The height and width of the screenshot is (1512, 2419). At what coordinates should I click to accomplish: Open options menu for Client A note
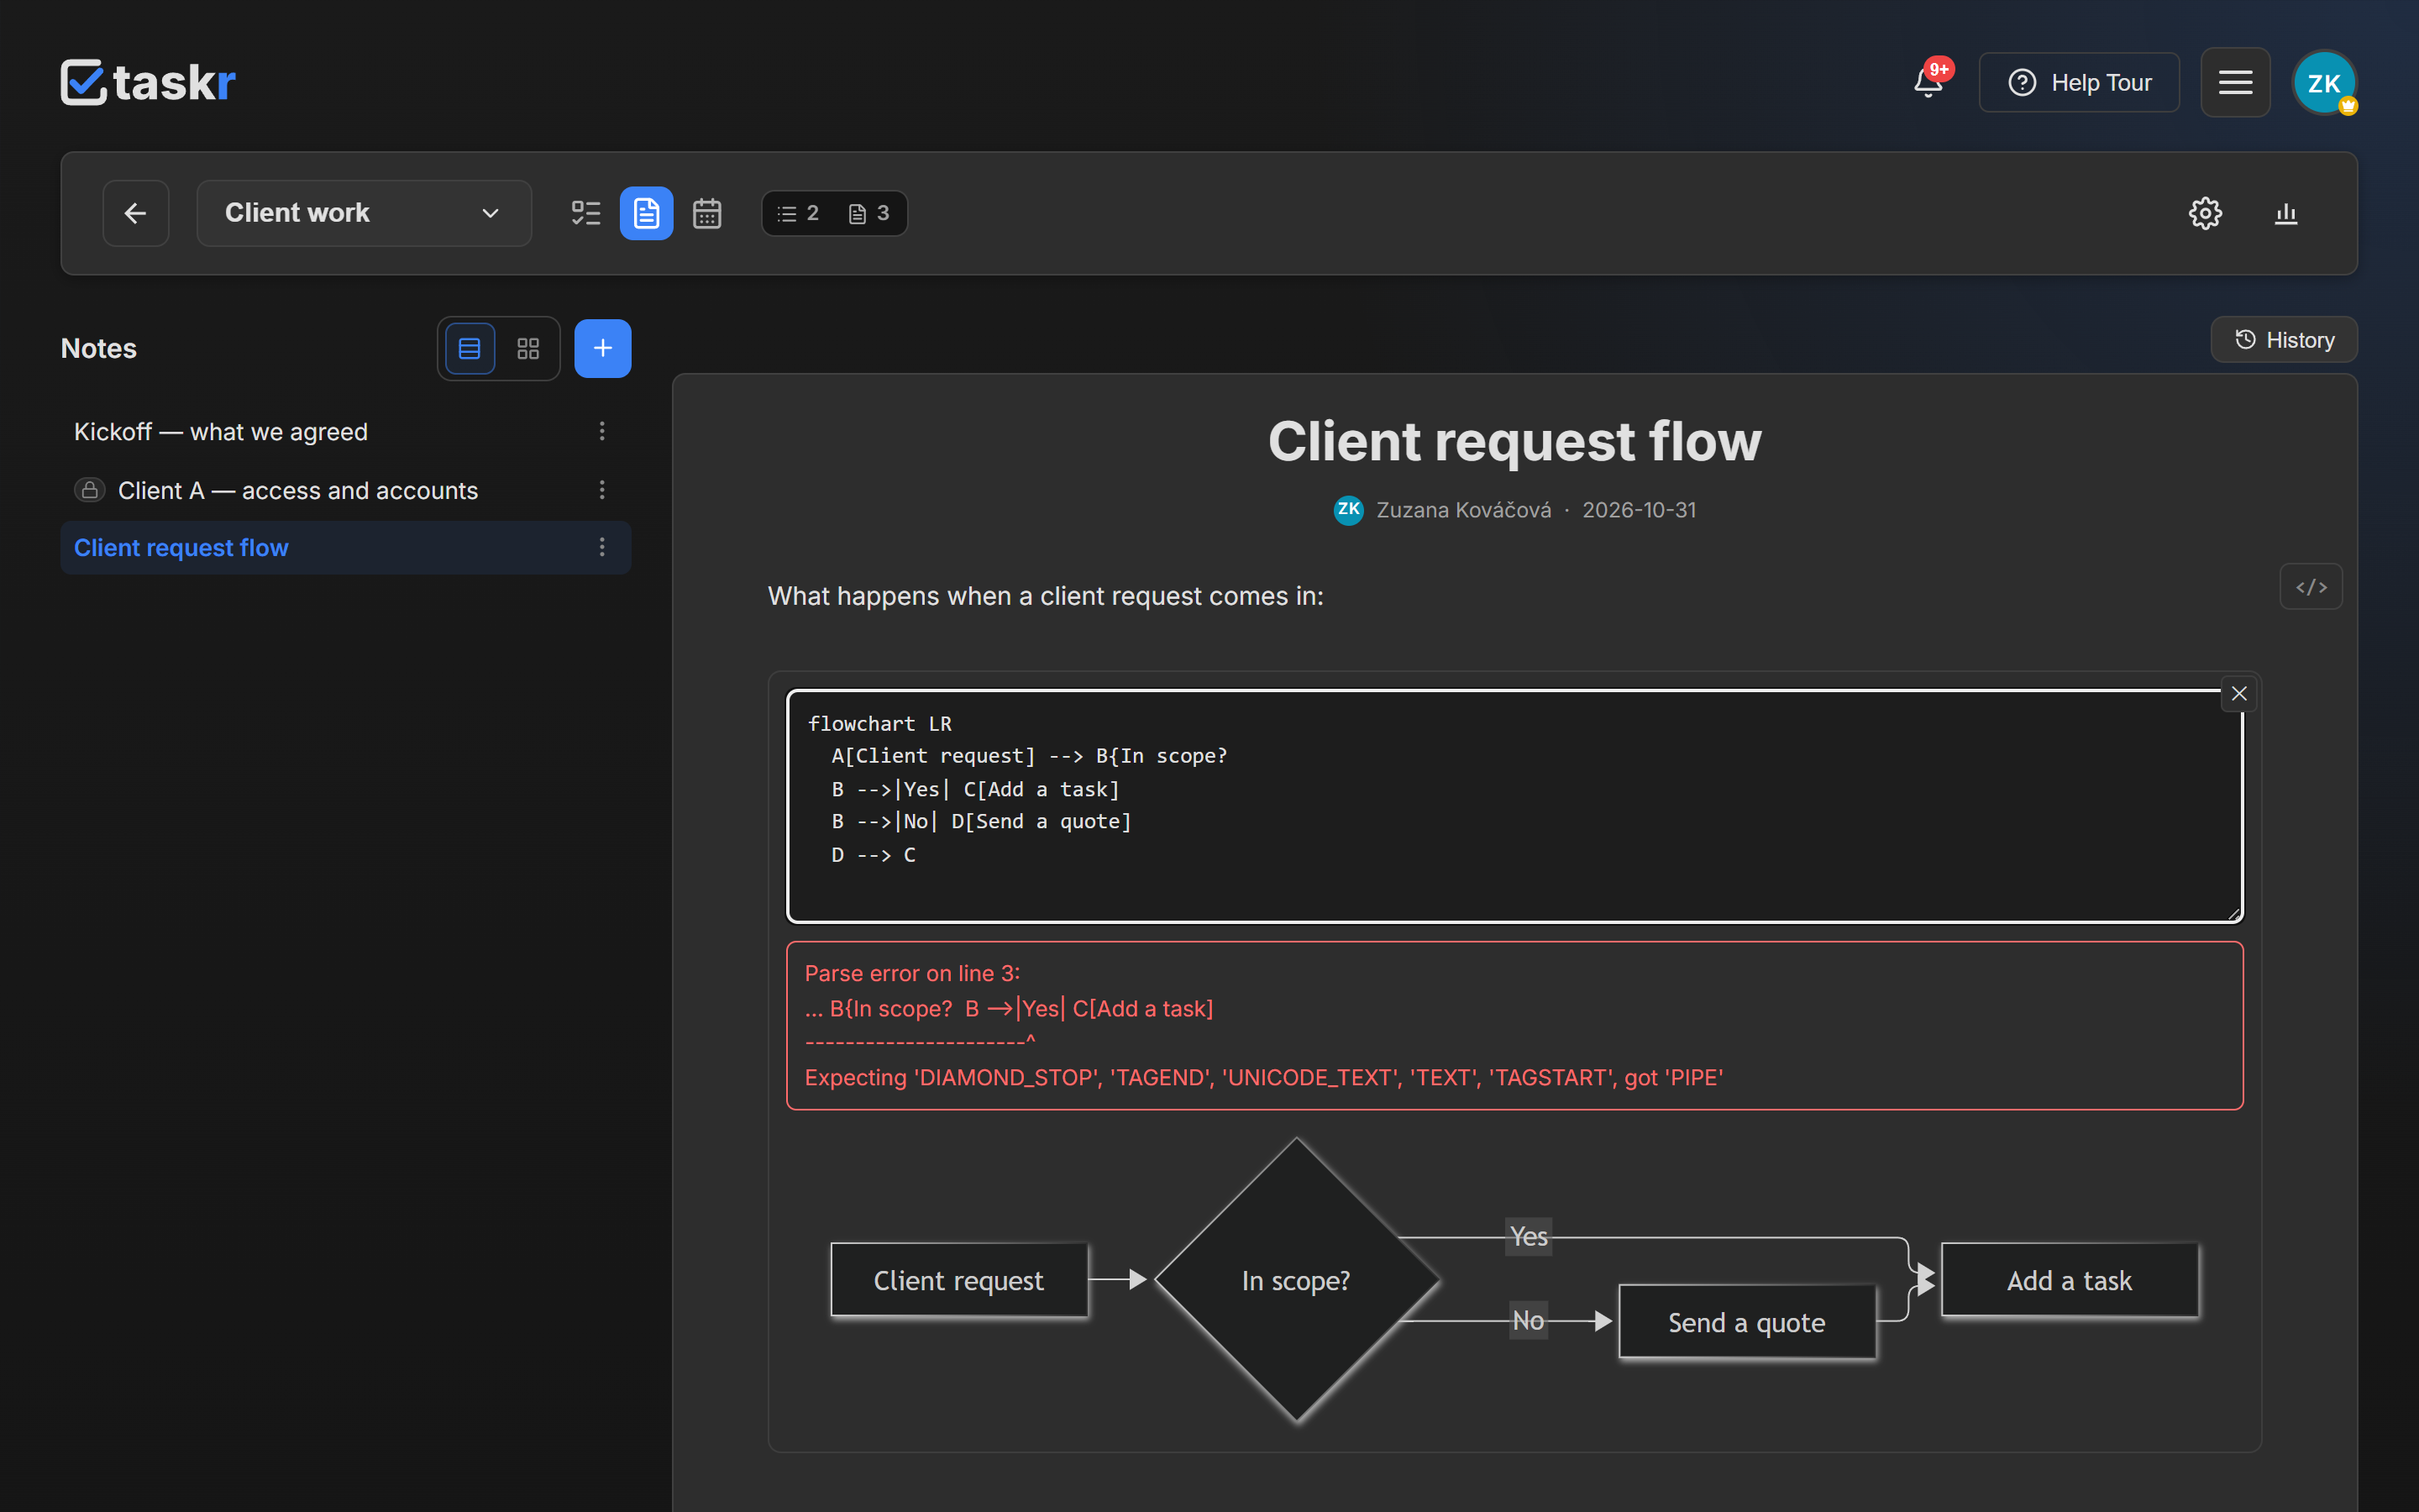tap(601, 490)
